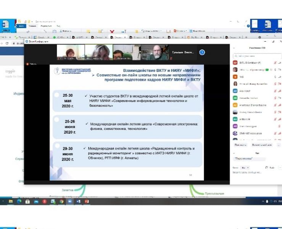
Task: Click the Explorer help question mark icon
Action: (x=248, y=26)
